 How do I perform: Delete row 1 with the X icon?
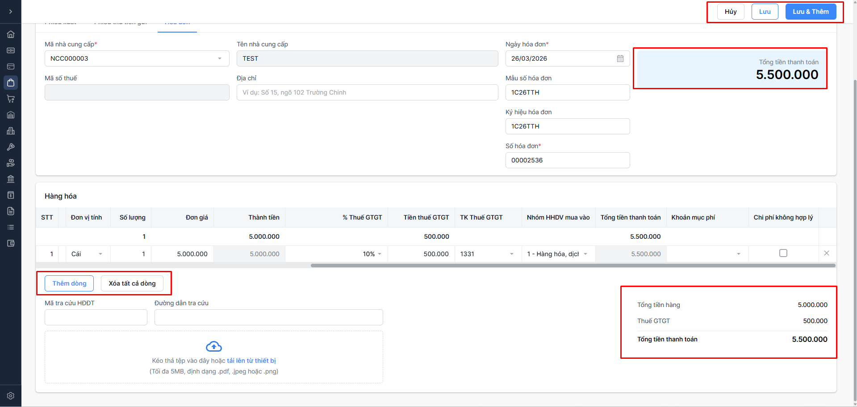(827, 253)
